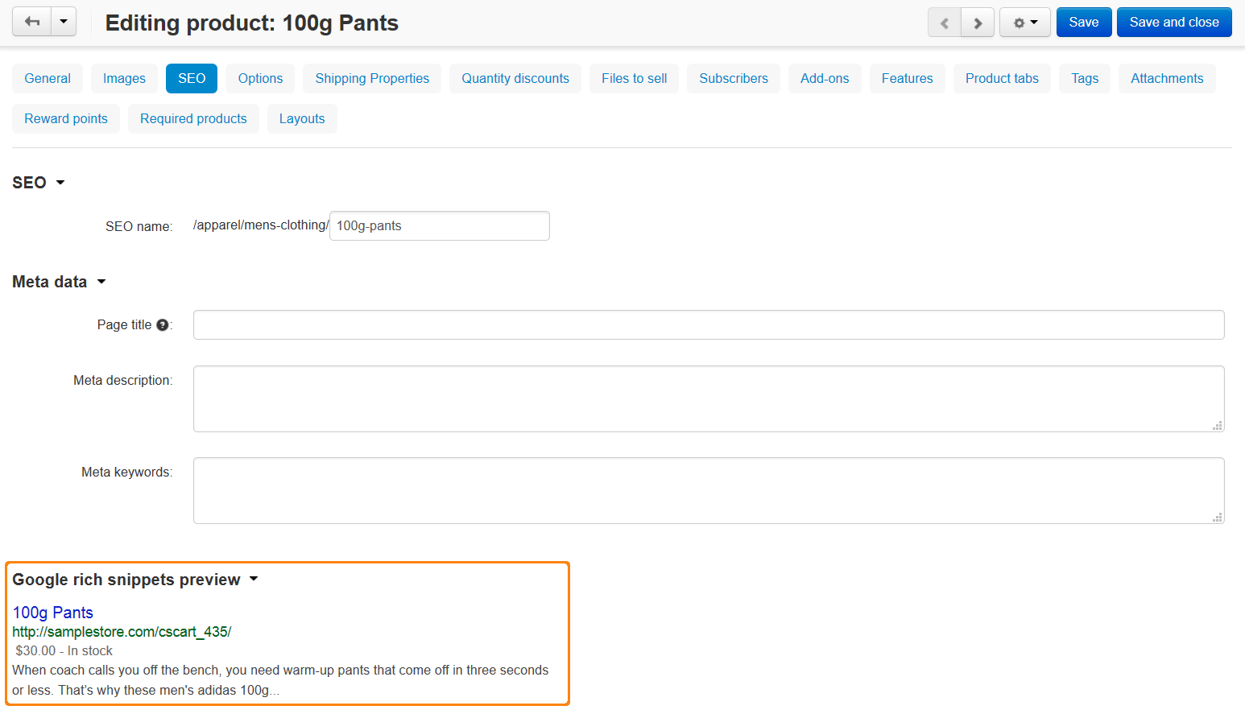This screenshot has height=714, width=1245.
Task: View the Add-ons tab
Action: [825, 78]
